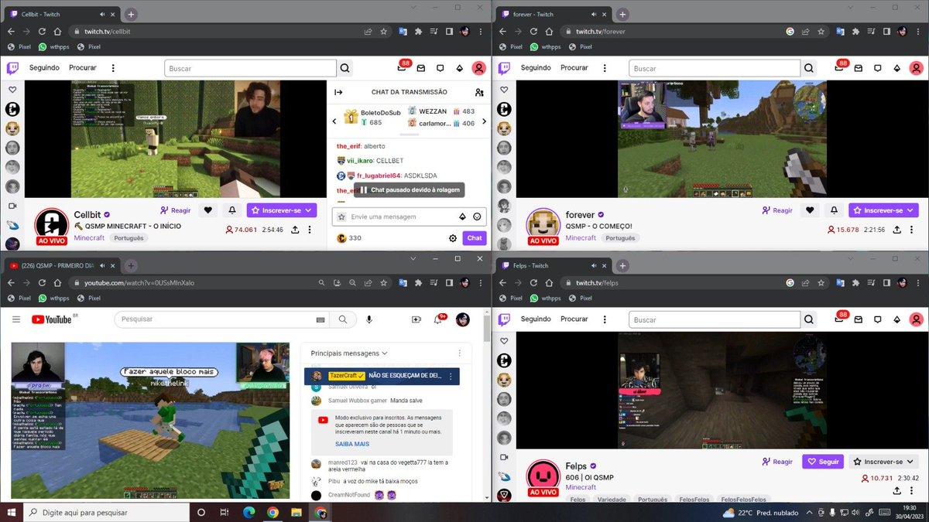Viewport: 929px width, 522px height.
Task: Mute the forever - Twitch tab audio
Action: click(595, 15)
